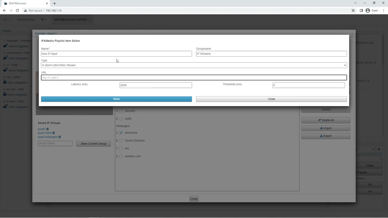Click the Groupname field IP Streams

pos(271,54)
